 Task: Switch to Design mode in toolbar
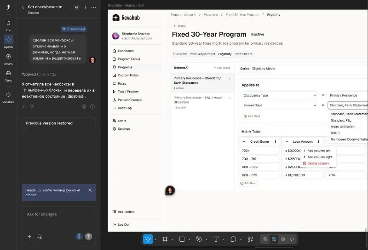(x=274, y=239)
